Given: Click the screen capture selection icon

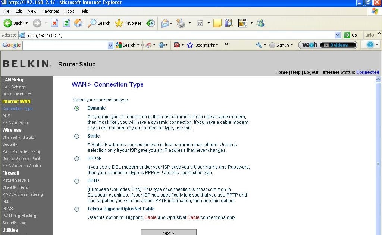Looking at the screenshot, I should tap(242, 23).
